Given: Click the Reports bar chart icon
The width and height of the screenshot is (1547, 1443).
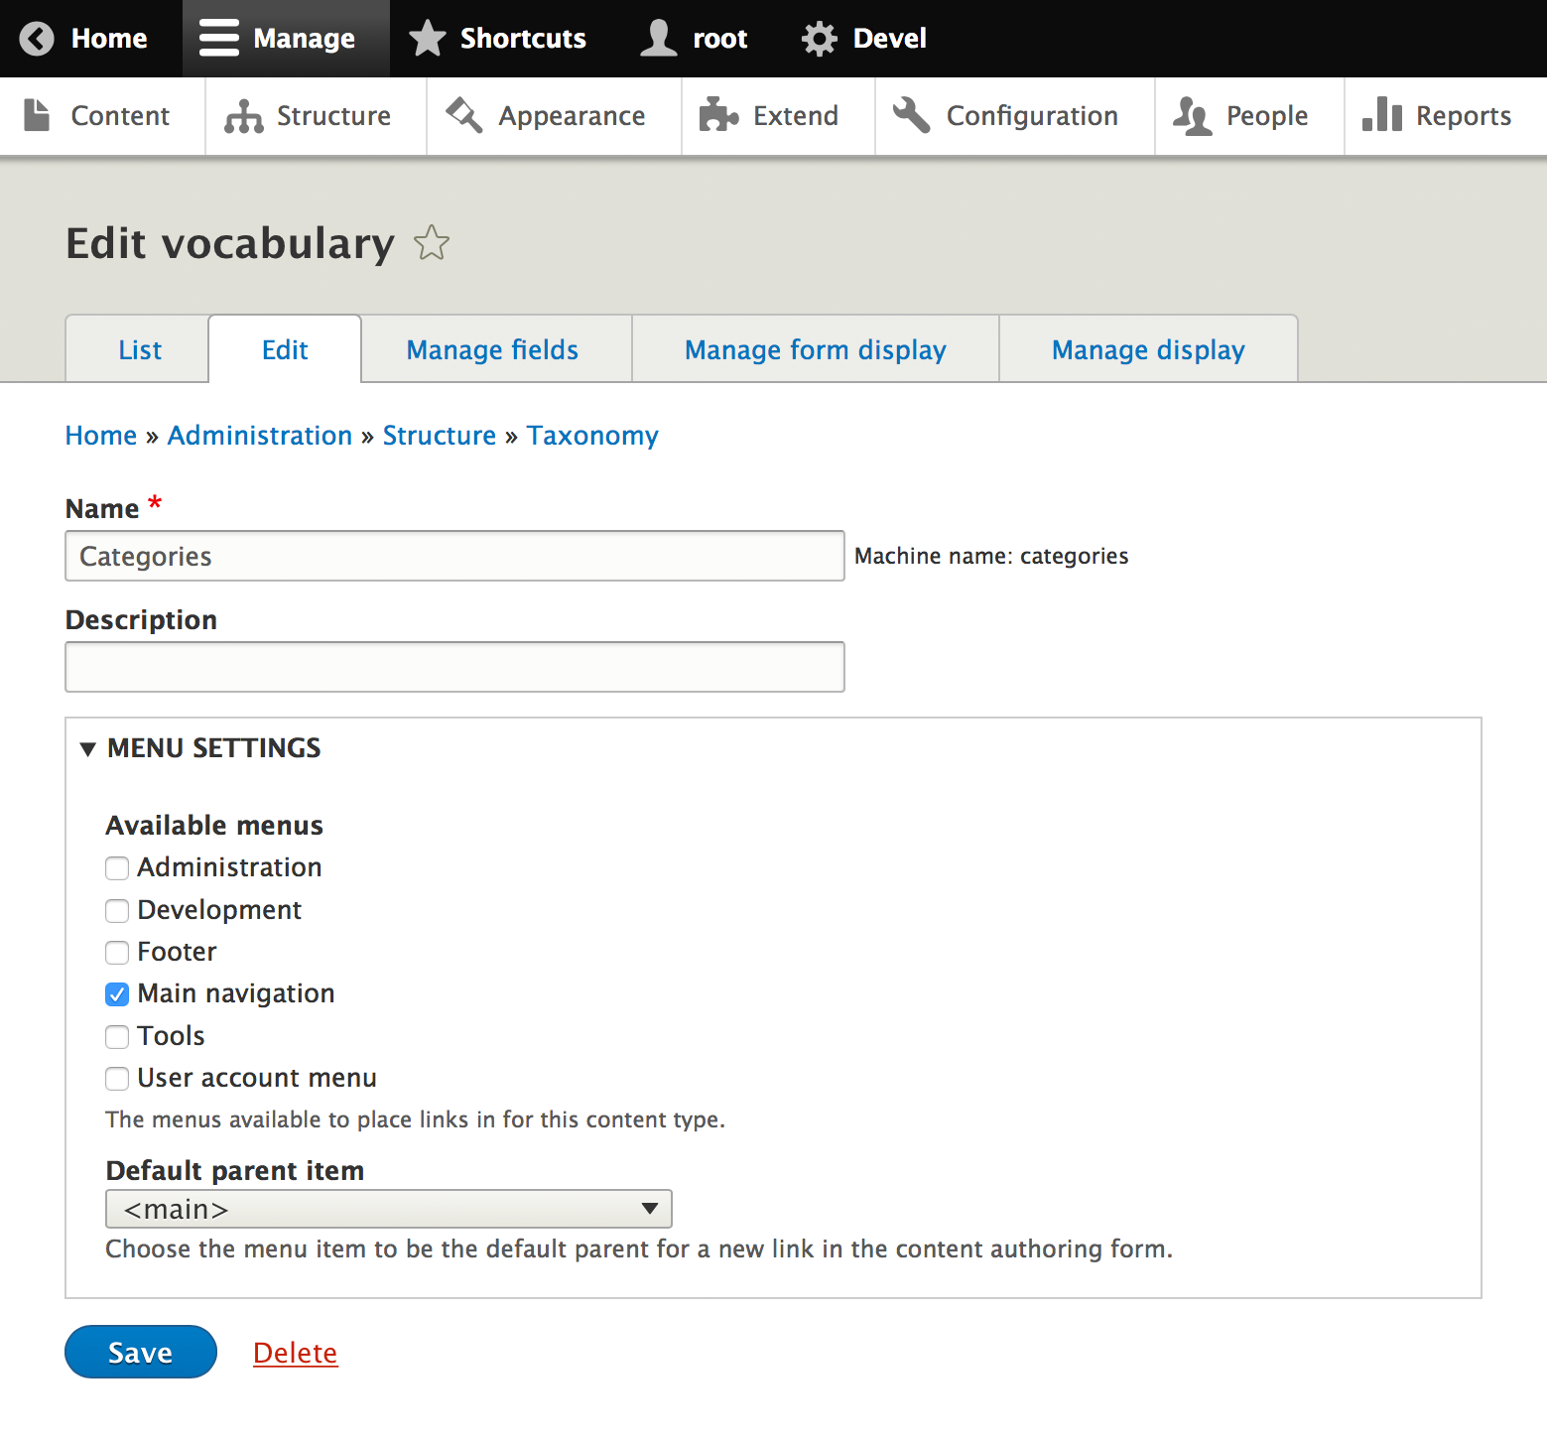Looking at the screenshot, I should click(x=1381, y=116).
